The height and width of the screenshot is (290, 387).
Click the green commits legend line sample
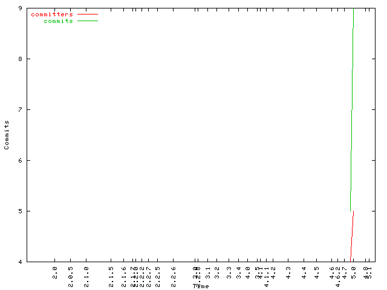coord(87,21)
